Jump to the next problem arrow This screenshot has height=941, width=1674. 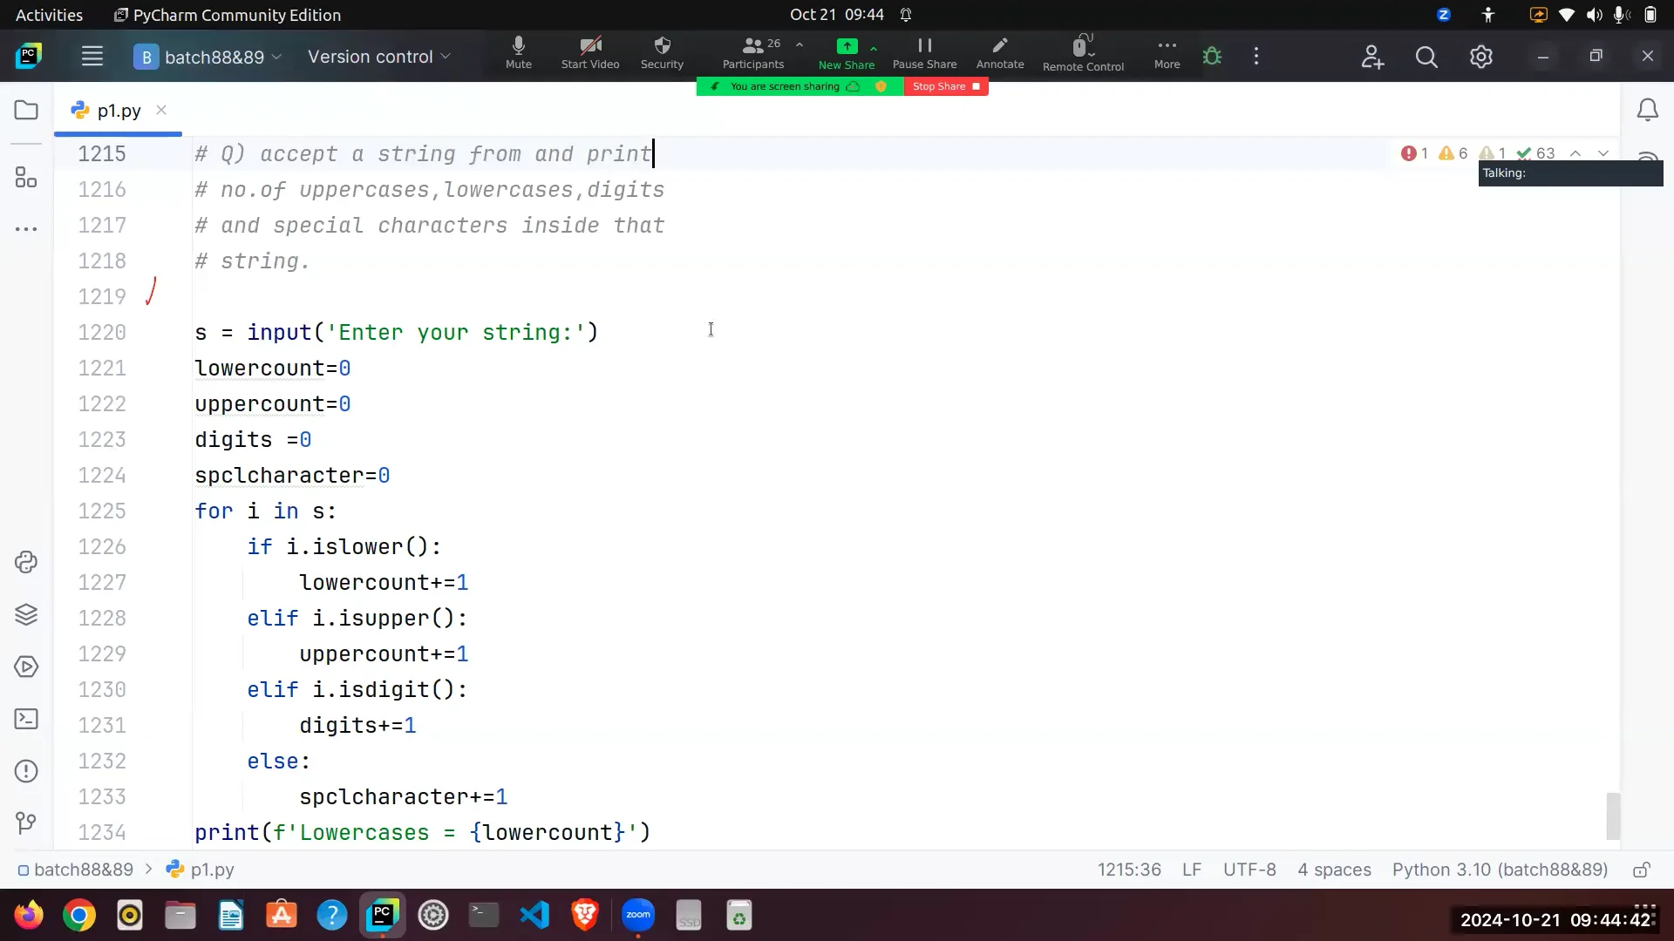1604,153
